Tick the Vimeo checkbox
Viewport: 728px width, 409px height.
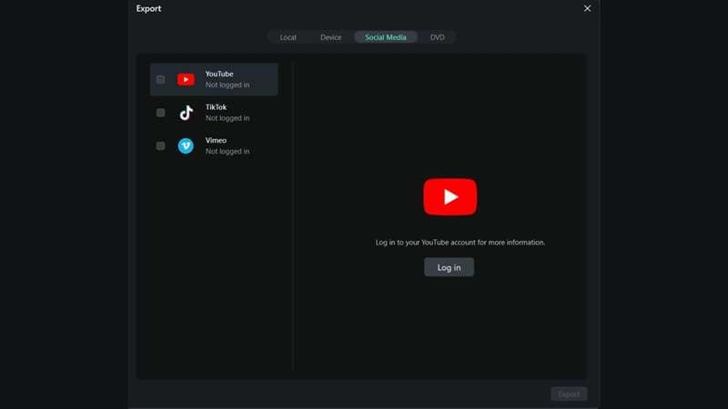pyautogui.click(x=161, y=146)
